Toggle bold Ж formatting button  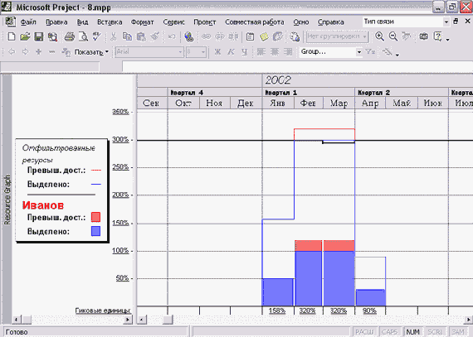point(217,52)
